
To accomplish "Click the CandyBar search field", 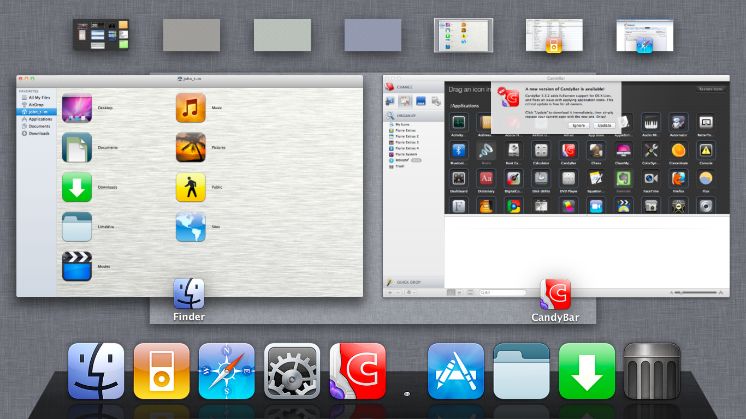I will point(502,293).
